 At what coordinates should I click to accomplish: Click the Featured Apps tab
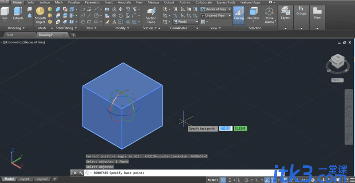[x=250, y=2]
